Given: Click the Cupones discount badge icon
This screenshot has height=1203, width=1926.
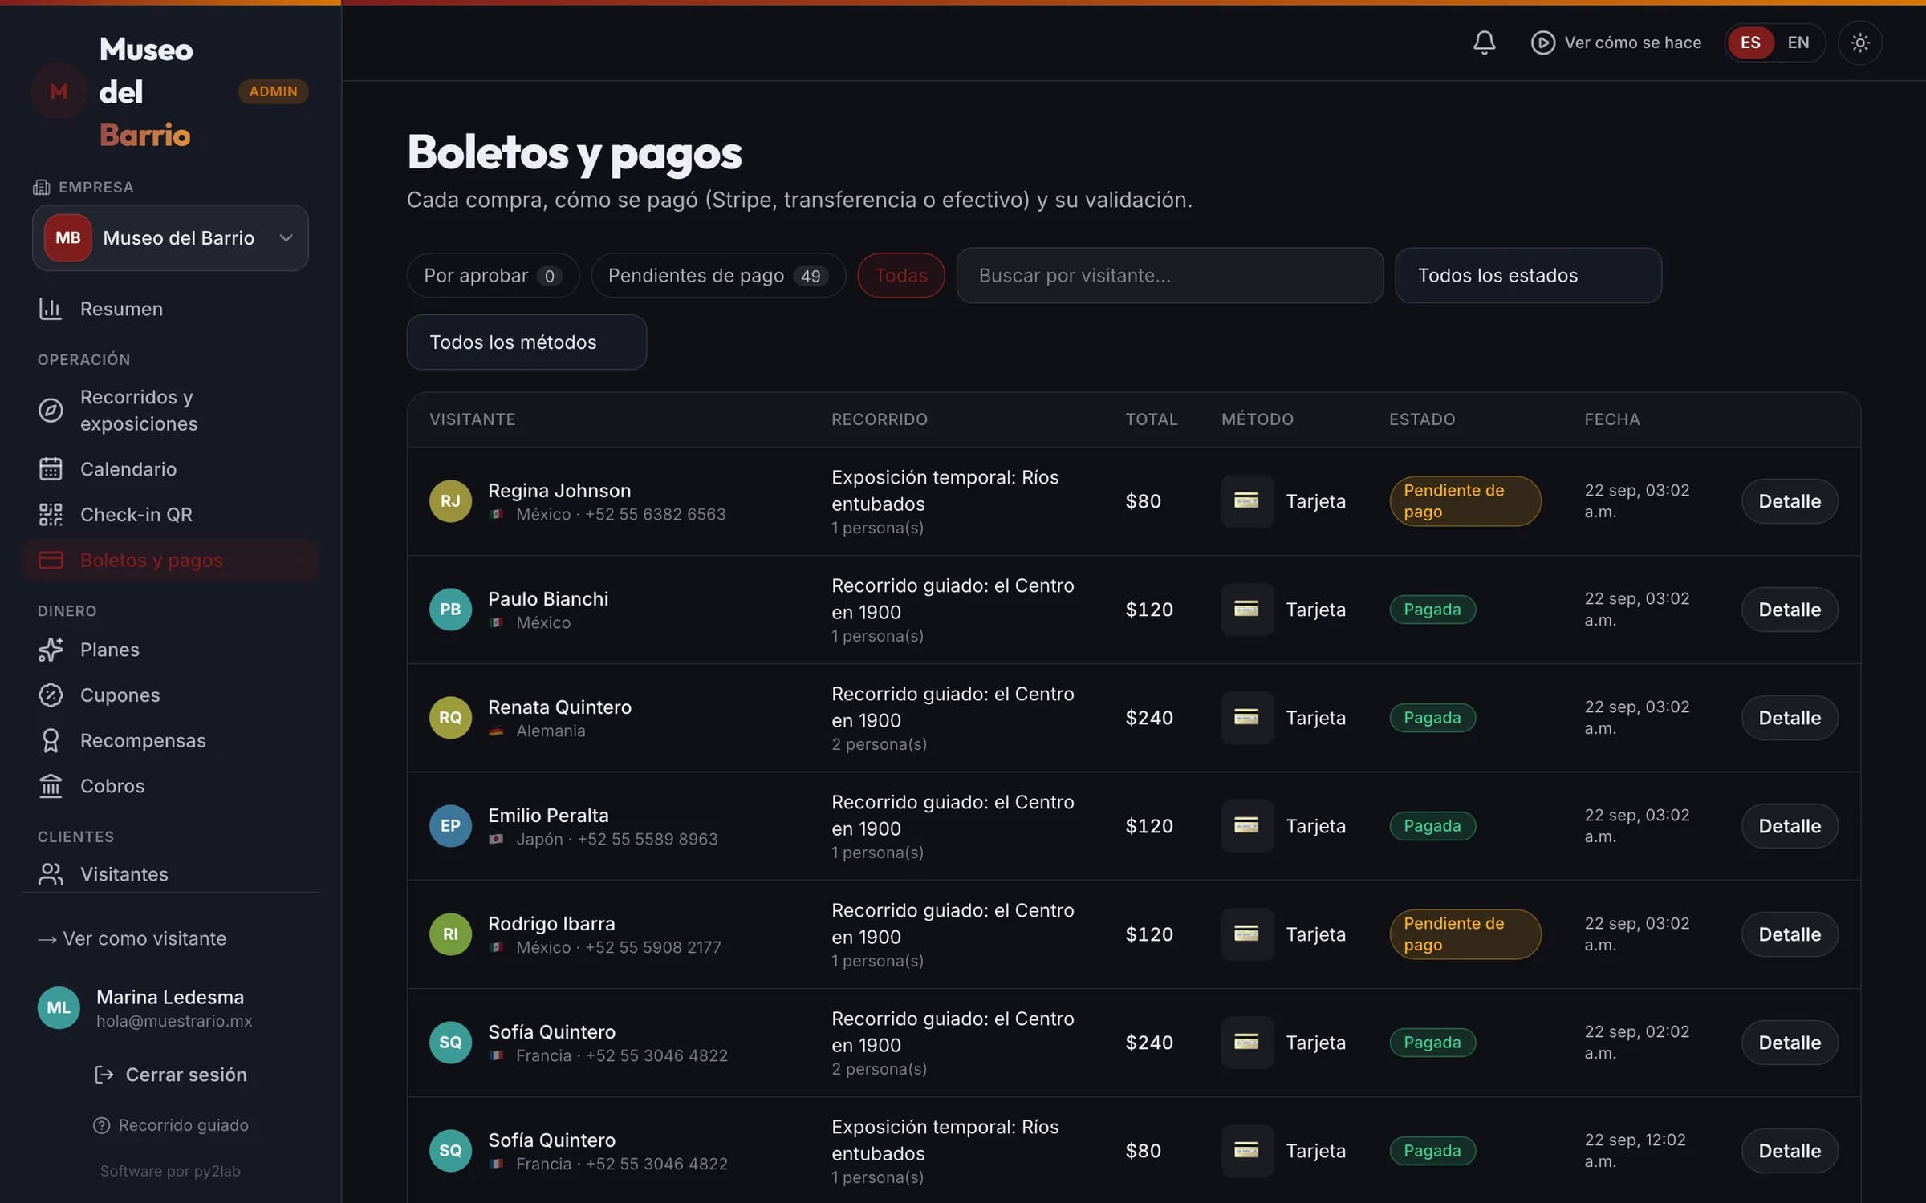Looking at the screenshot, I should coord(51,695).
